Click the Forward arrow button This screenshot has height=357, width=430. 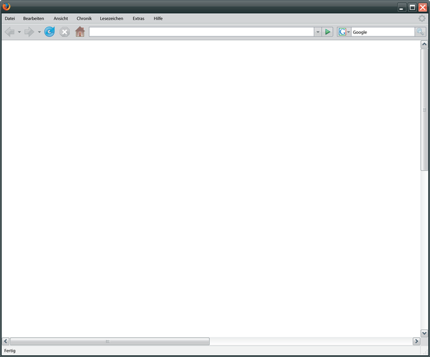click(29, 32)
